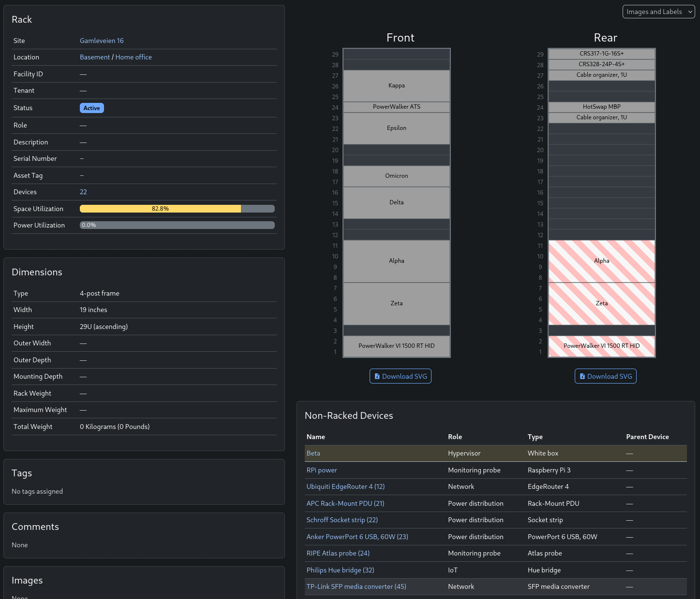Select the Kappa device in Front elevation
This screenshot has height=599, width=700.
[x=396, y=86]
